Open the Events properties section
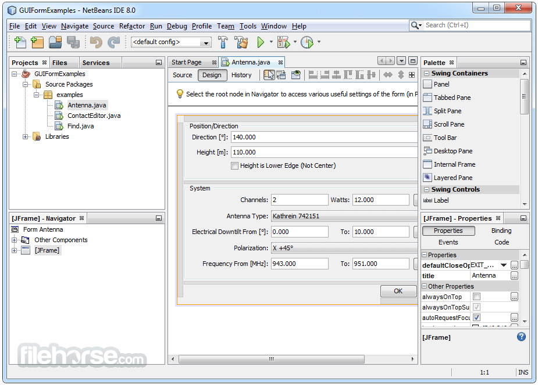This screenshot has width=538, height=385. (x=448, y=242)
